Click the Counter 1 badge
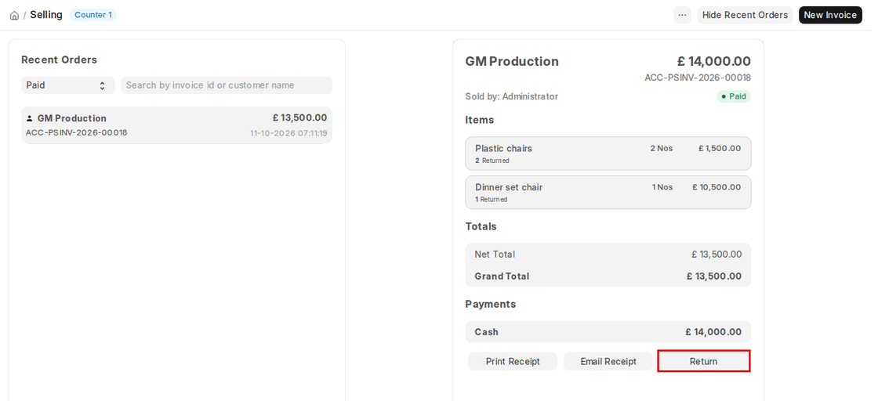 click(93, 15)
